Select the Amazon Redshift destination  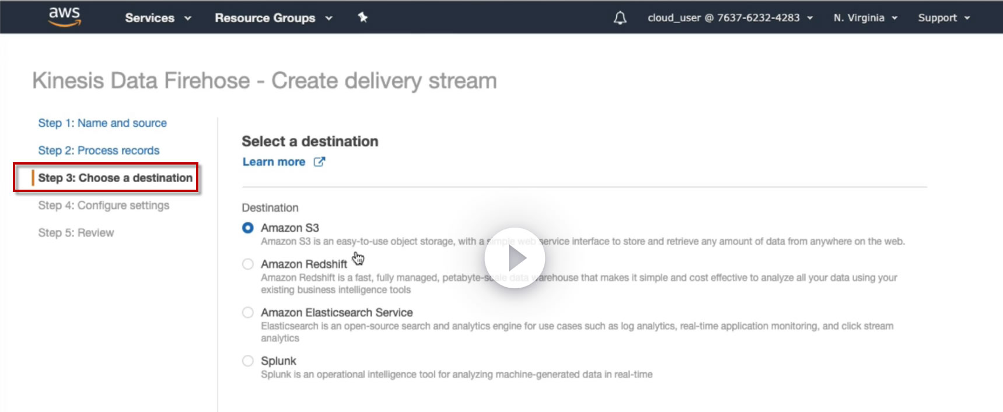tap(248, 264)
